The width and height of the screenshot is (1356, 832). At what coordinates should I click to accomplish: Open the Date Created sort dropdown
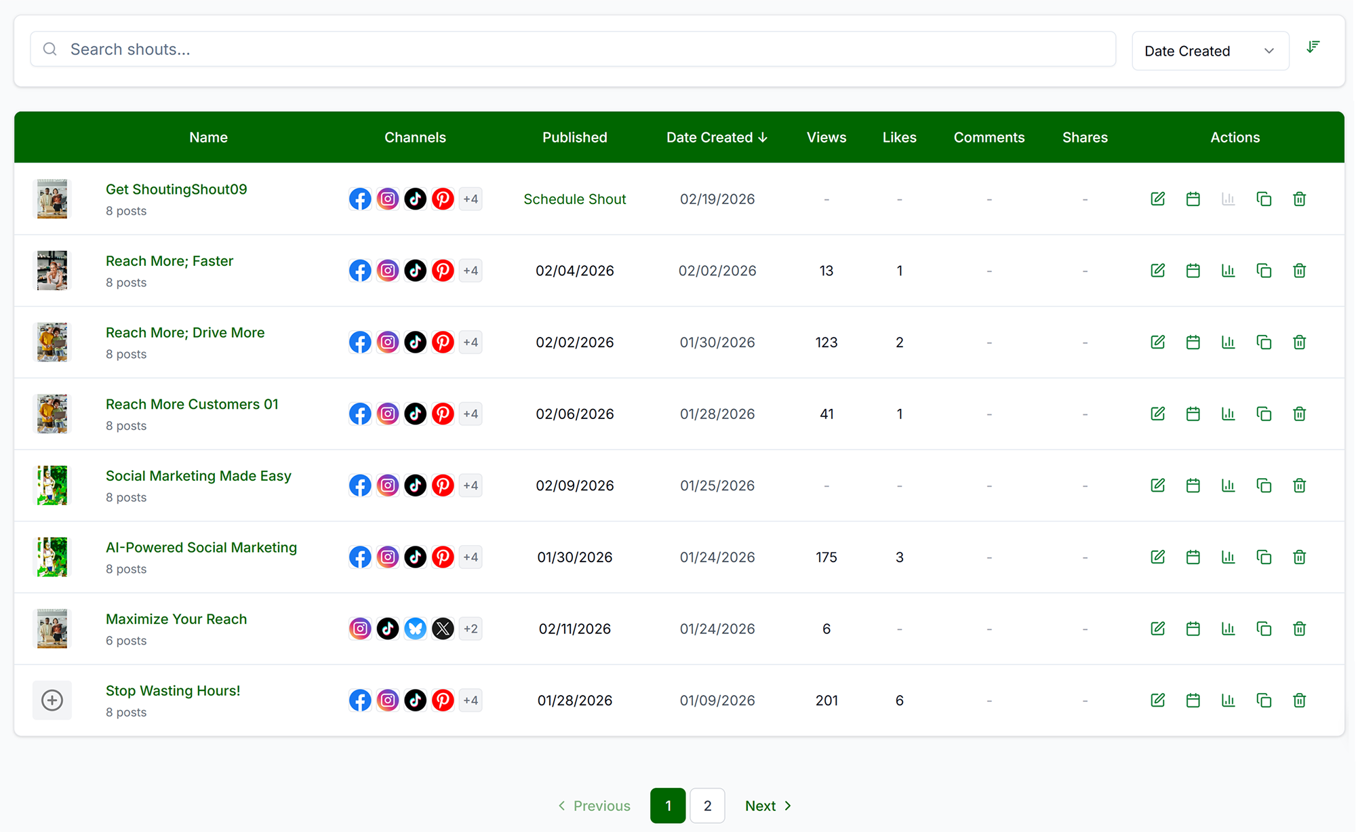click(x=1210, y=51)
